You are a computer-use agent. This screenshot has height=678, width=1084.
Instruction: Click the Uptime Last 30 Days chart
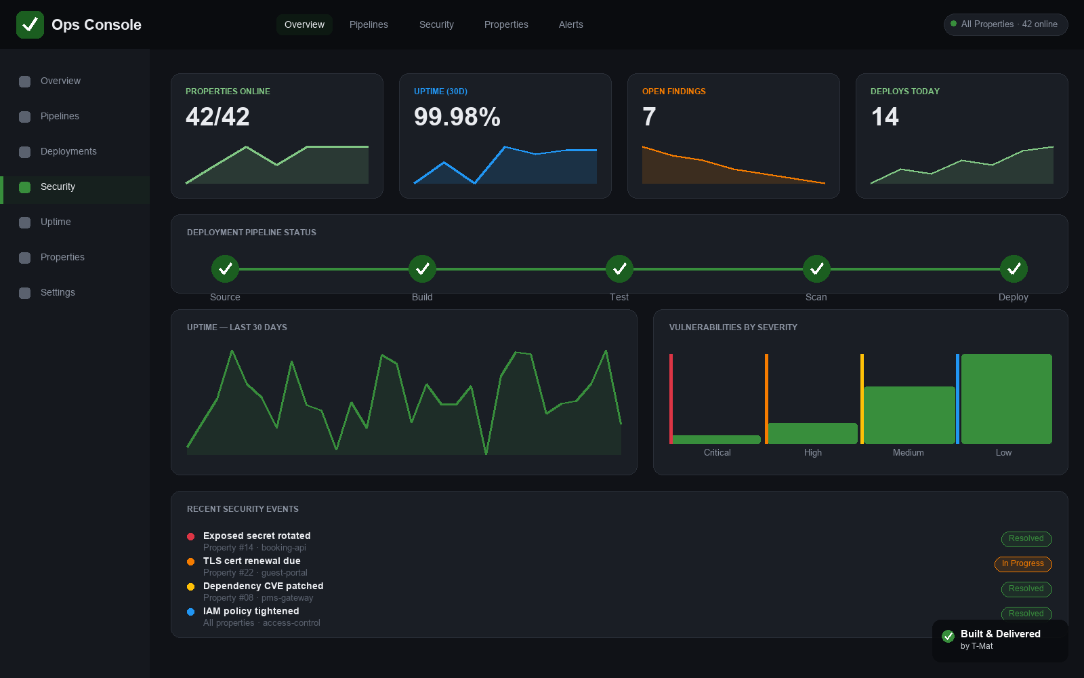pos(404,401)
